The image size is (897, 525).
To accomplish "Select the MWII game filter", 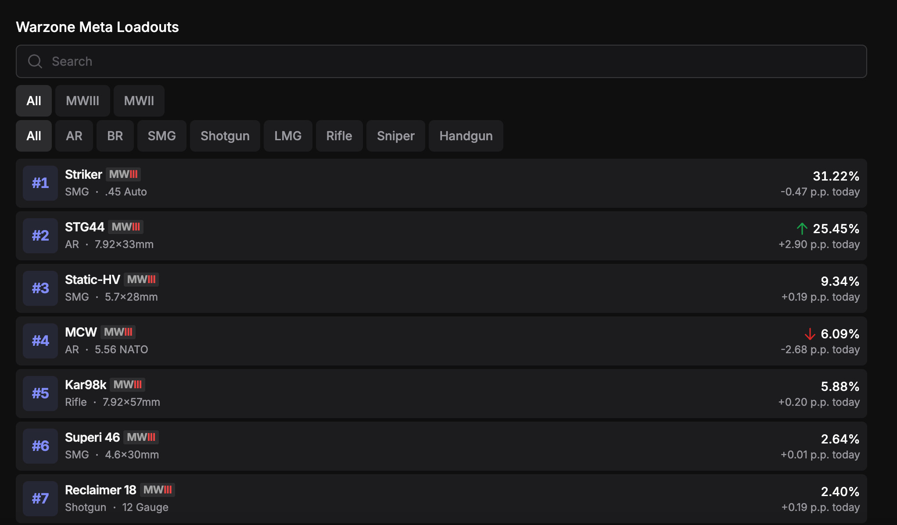I will pos(139,101).
